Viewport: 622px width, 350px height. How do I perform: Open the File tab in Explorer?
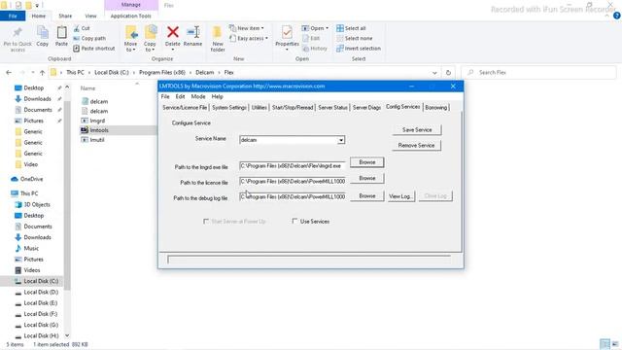pyautogui.click(x=13, y=16)
